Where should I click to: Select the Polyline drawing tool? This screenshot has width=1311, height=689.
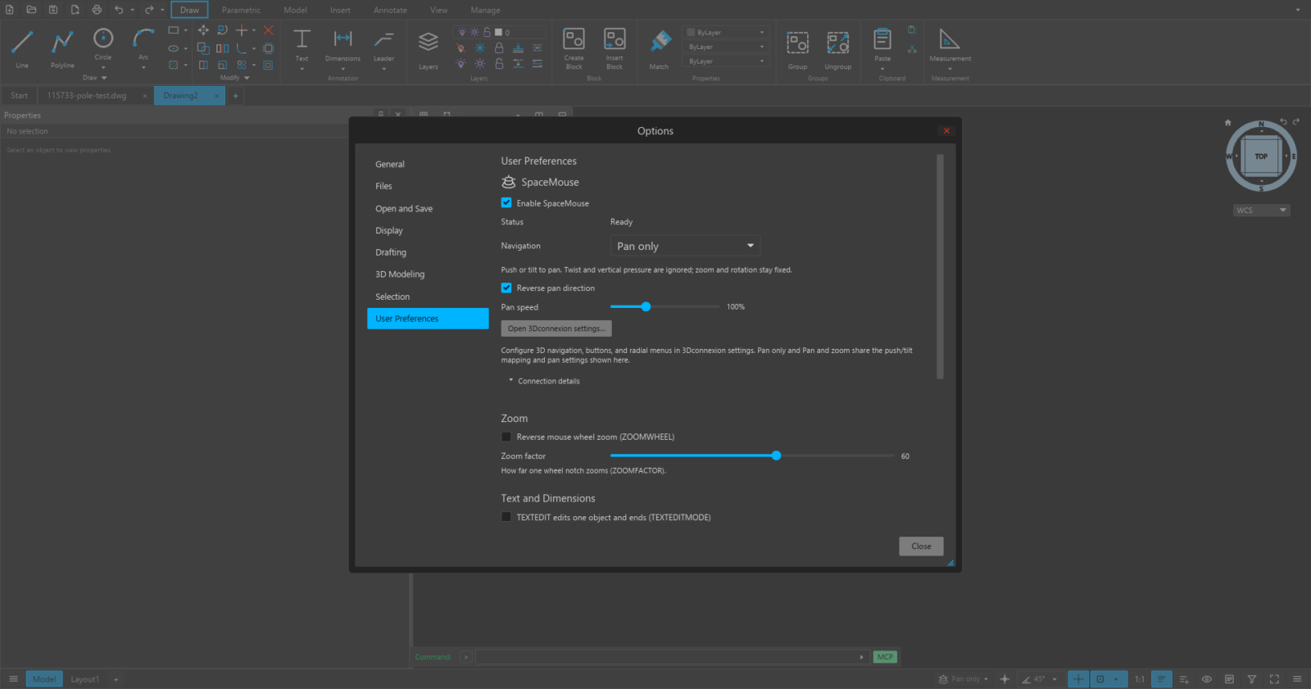(62, 48)
